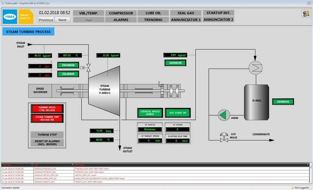Click the Animation started status message
The height and width of the screenshot is (190, 313).
click(x=11, y=188)
